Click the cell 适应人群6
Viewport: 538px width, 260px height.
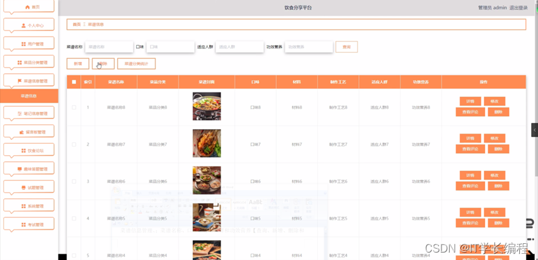(379, 181)
